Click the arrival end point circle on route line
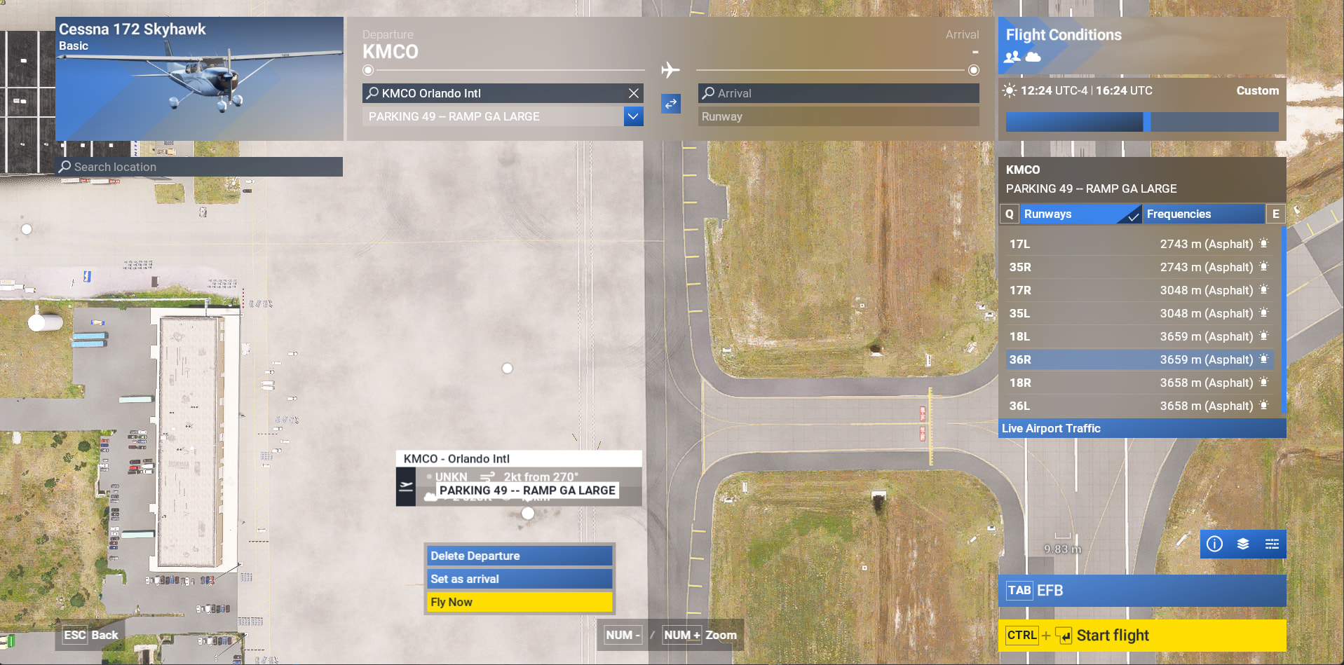 (x=974, y=70)
